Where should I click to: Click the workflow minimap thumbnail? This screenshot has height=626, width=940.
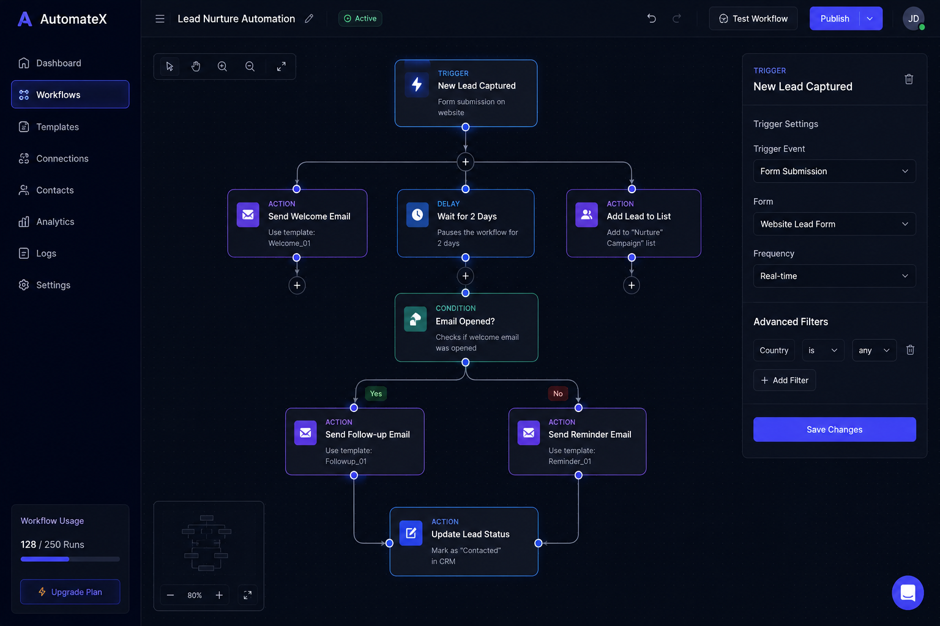[x=207, y=543]
